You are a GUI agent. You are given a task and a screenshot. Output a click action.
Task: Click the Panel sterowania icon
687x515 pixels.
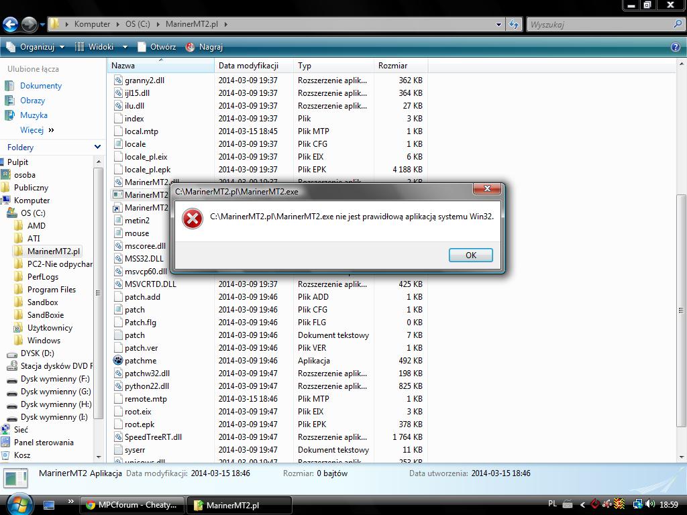(5, 443)
